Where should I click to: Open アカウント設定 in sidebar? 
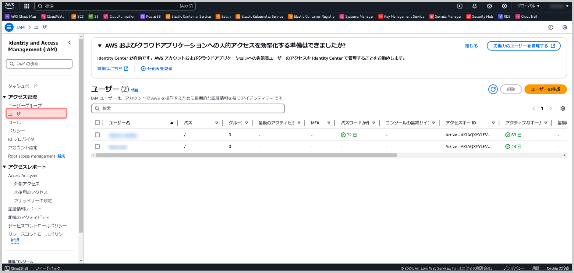click(x=23, y=147)
